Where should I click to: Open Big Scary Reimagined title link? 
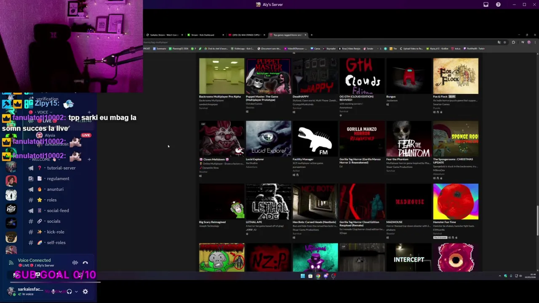pyautogui.click(x=212, y=222)
